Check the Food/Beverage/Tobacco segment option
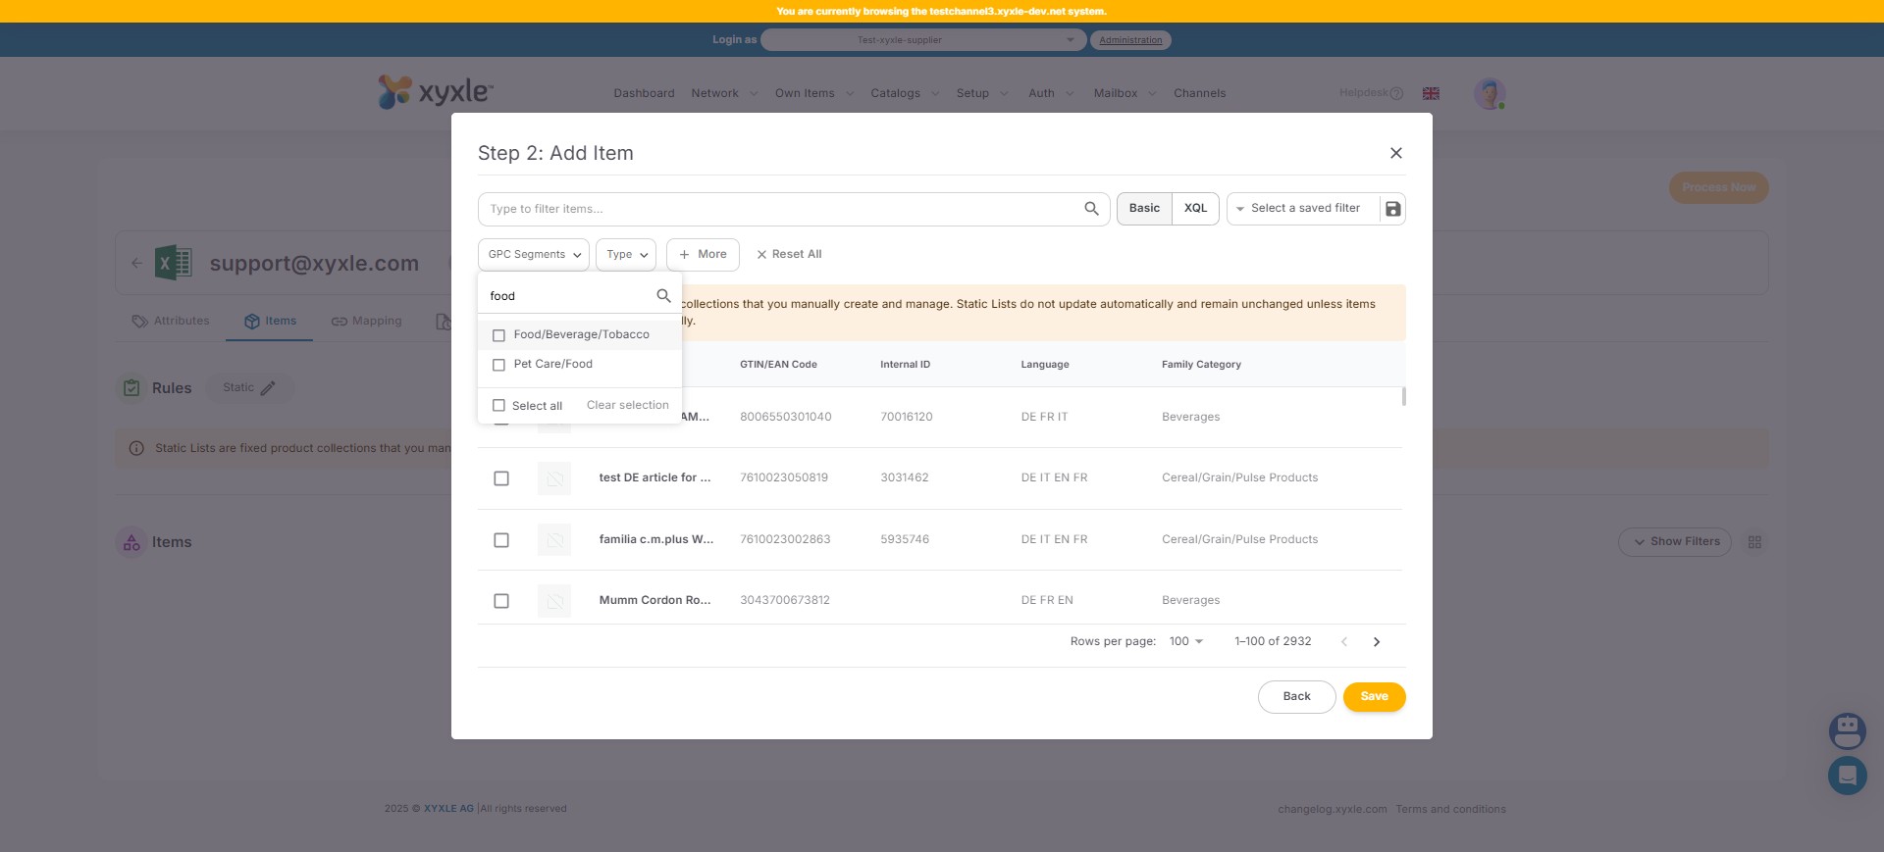Screen dimensions: 1884x852 (x=498, y=335)
